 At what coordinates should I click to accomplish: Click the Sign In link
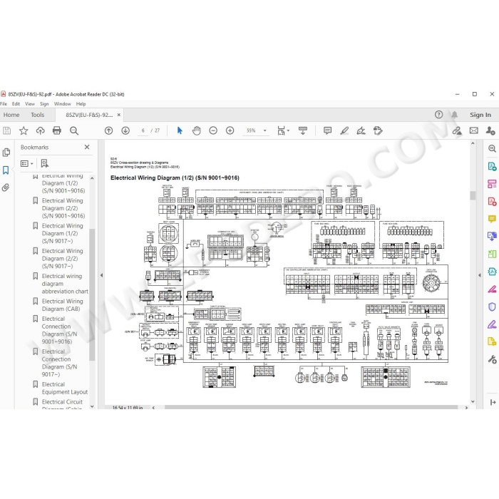(480, 115)
